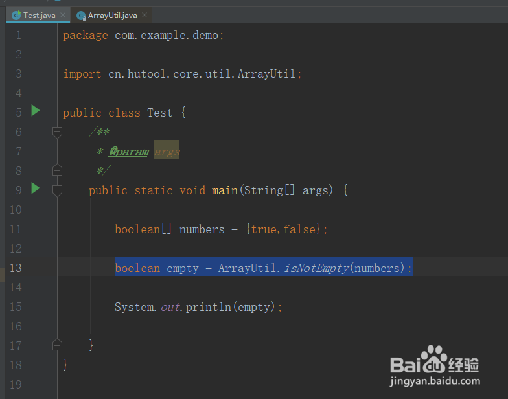Click the 'isNotEmpty' method call
Viewport: 508px width, 399px height.
(316, 268)
